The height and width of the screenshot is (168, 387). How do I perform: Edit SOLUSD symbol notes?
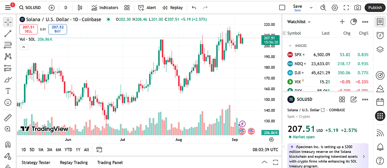(x=354, y=99)
